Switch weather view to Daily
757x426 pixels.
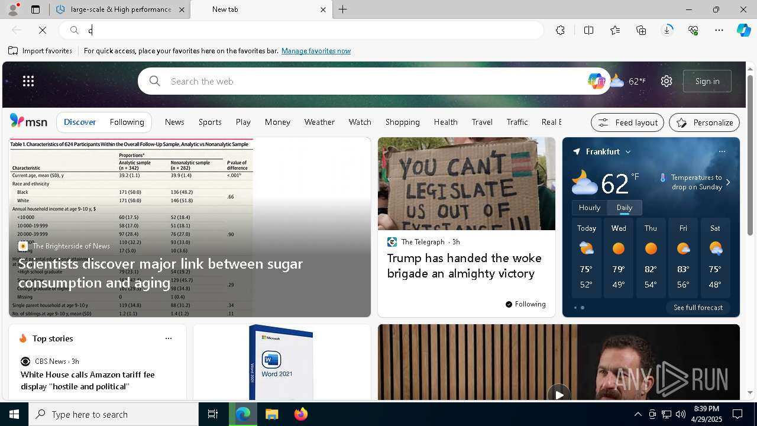tap(625, 208)
